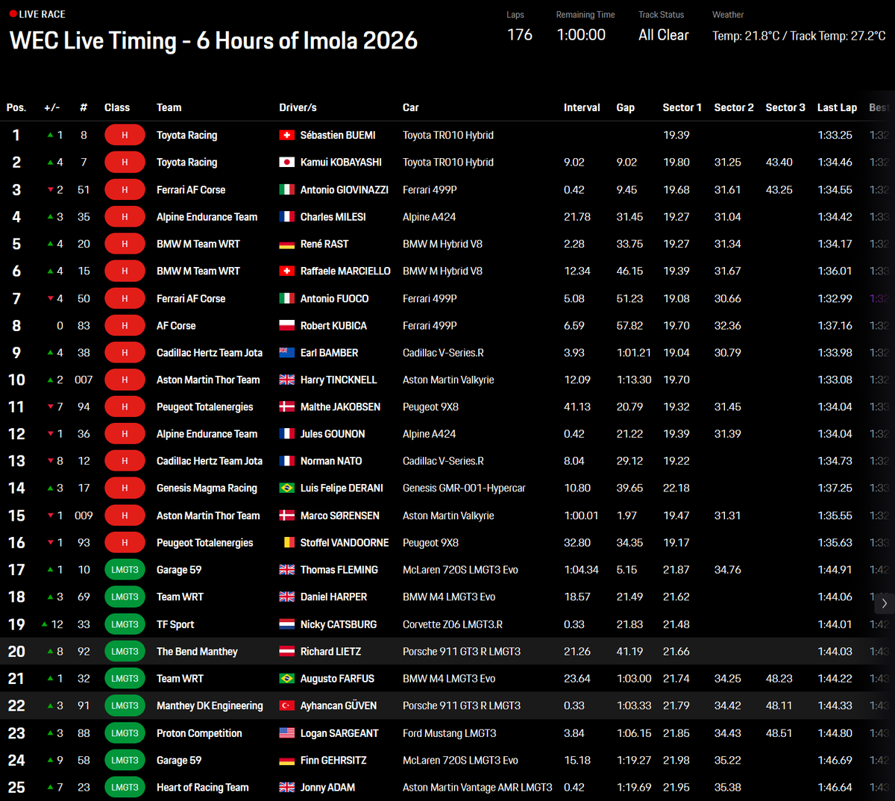Click car number 007 in the table
The width and height of the screenshot is (895, 801).
click(x=84, y=380)
